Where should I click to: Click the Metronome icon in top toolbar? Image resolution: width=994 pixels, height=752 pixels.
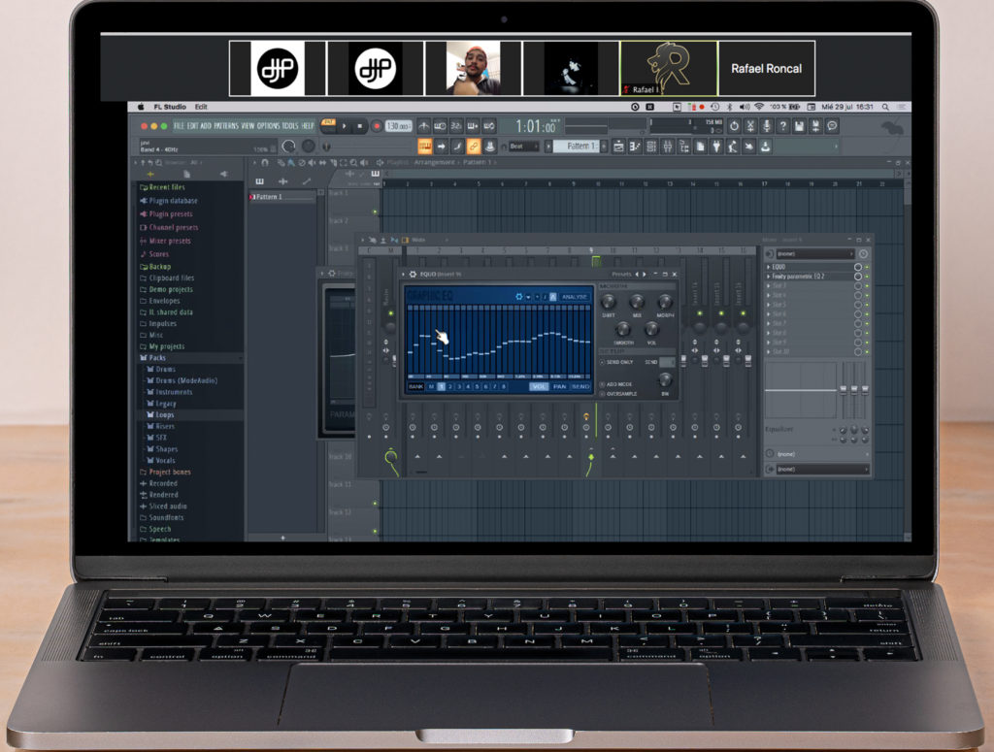(x=423, y=126)
